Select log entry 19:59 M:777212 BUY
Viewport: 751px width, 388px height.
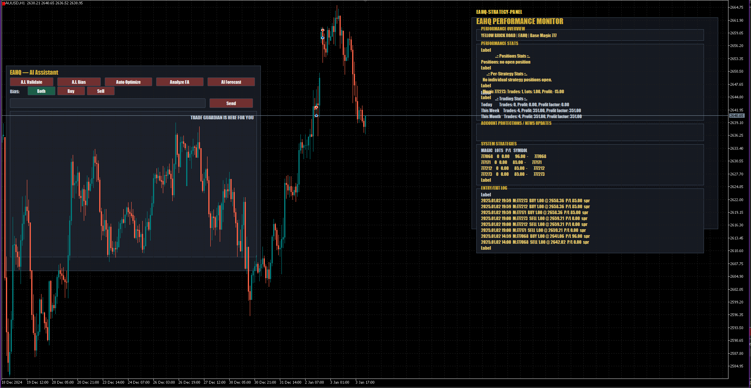pyautogui.click(x=535, y=207)
